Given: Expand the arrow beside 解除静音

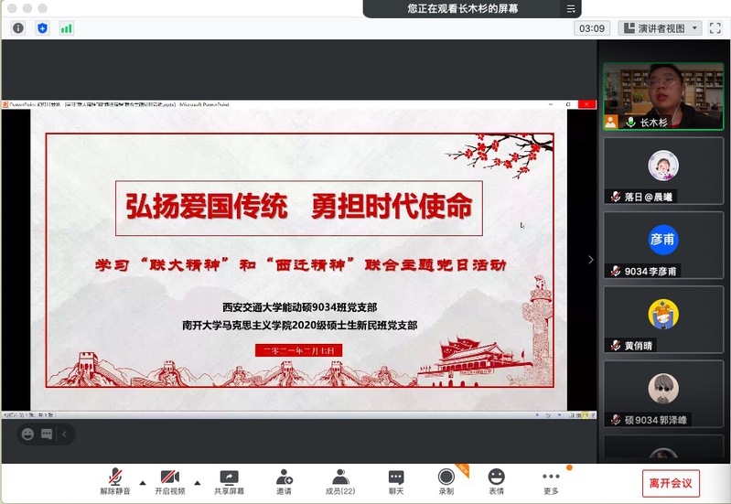Looking at the screenshot, I should tap(142, 482).
